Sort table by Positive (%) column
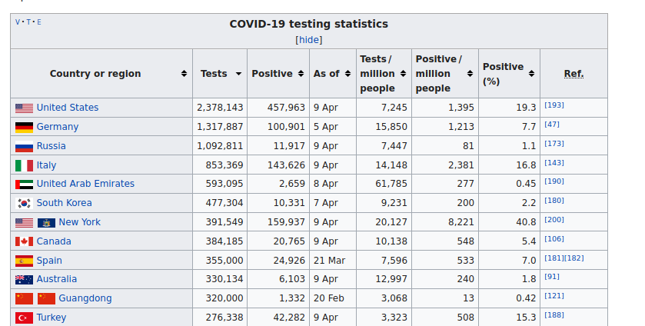645x326 pixels. 530,74
